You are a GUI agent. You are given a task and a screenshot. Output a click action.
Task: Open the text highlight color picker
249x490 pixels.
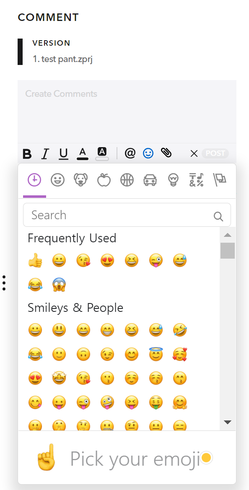[x=102, y=154]
